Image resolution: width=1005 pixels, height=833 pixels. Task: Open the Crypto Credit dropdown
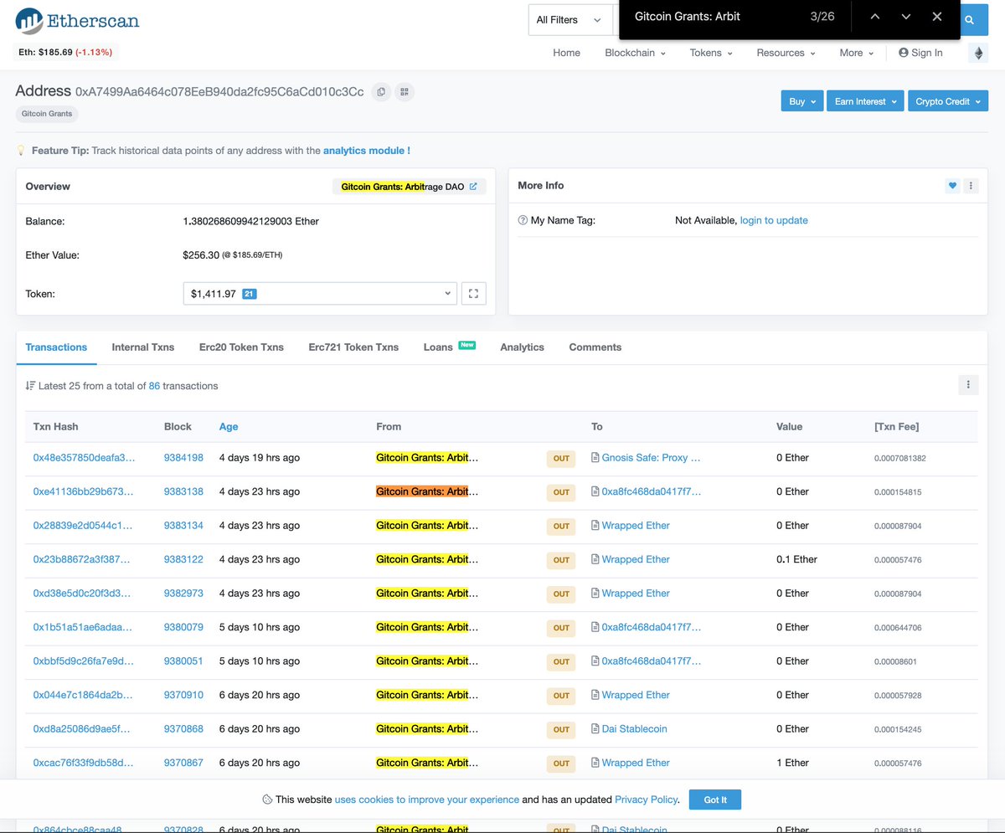(947, 101)
